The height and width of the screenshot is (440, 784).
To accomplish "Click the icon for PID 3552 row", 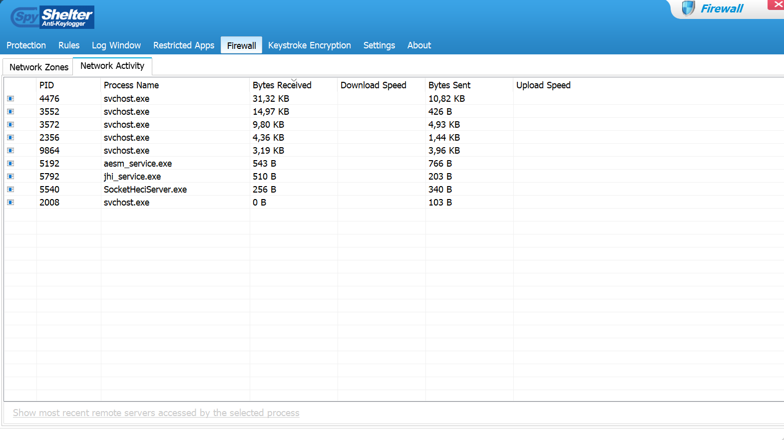I will click(10, 112).
